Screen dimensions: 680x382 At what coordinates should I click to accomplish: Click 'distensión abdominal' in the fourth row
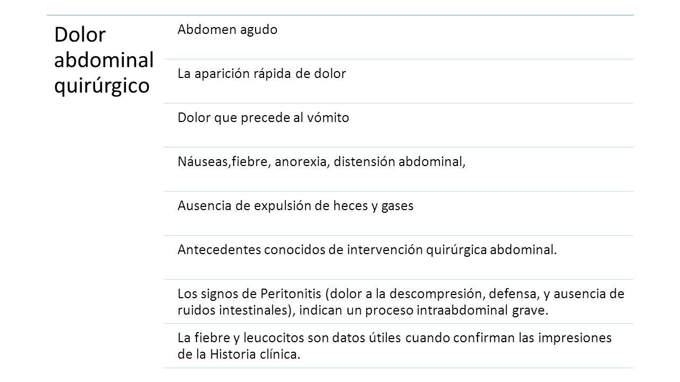pos(401,162)
